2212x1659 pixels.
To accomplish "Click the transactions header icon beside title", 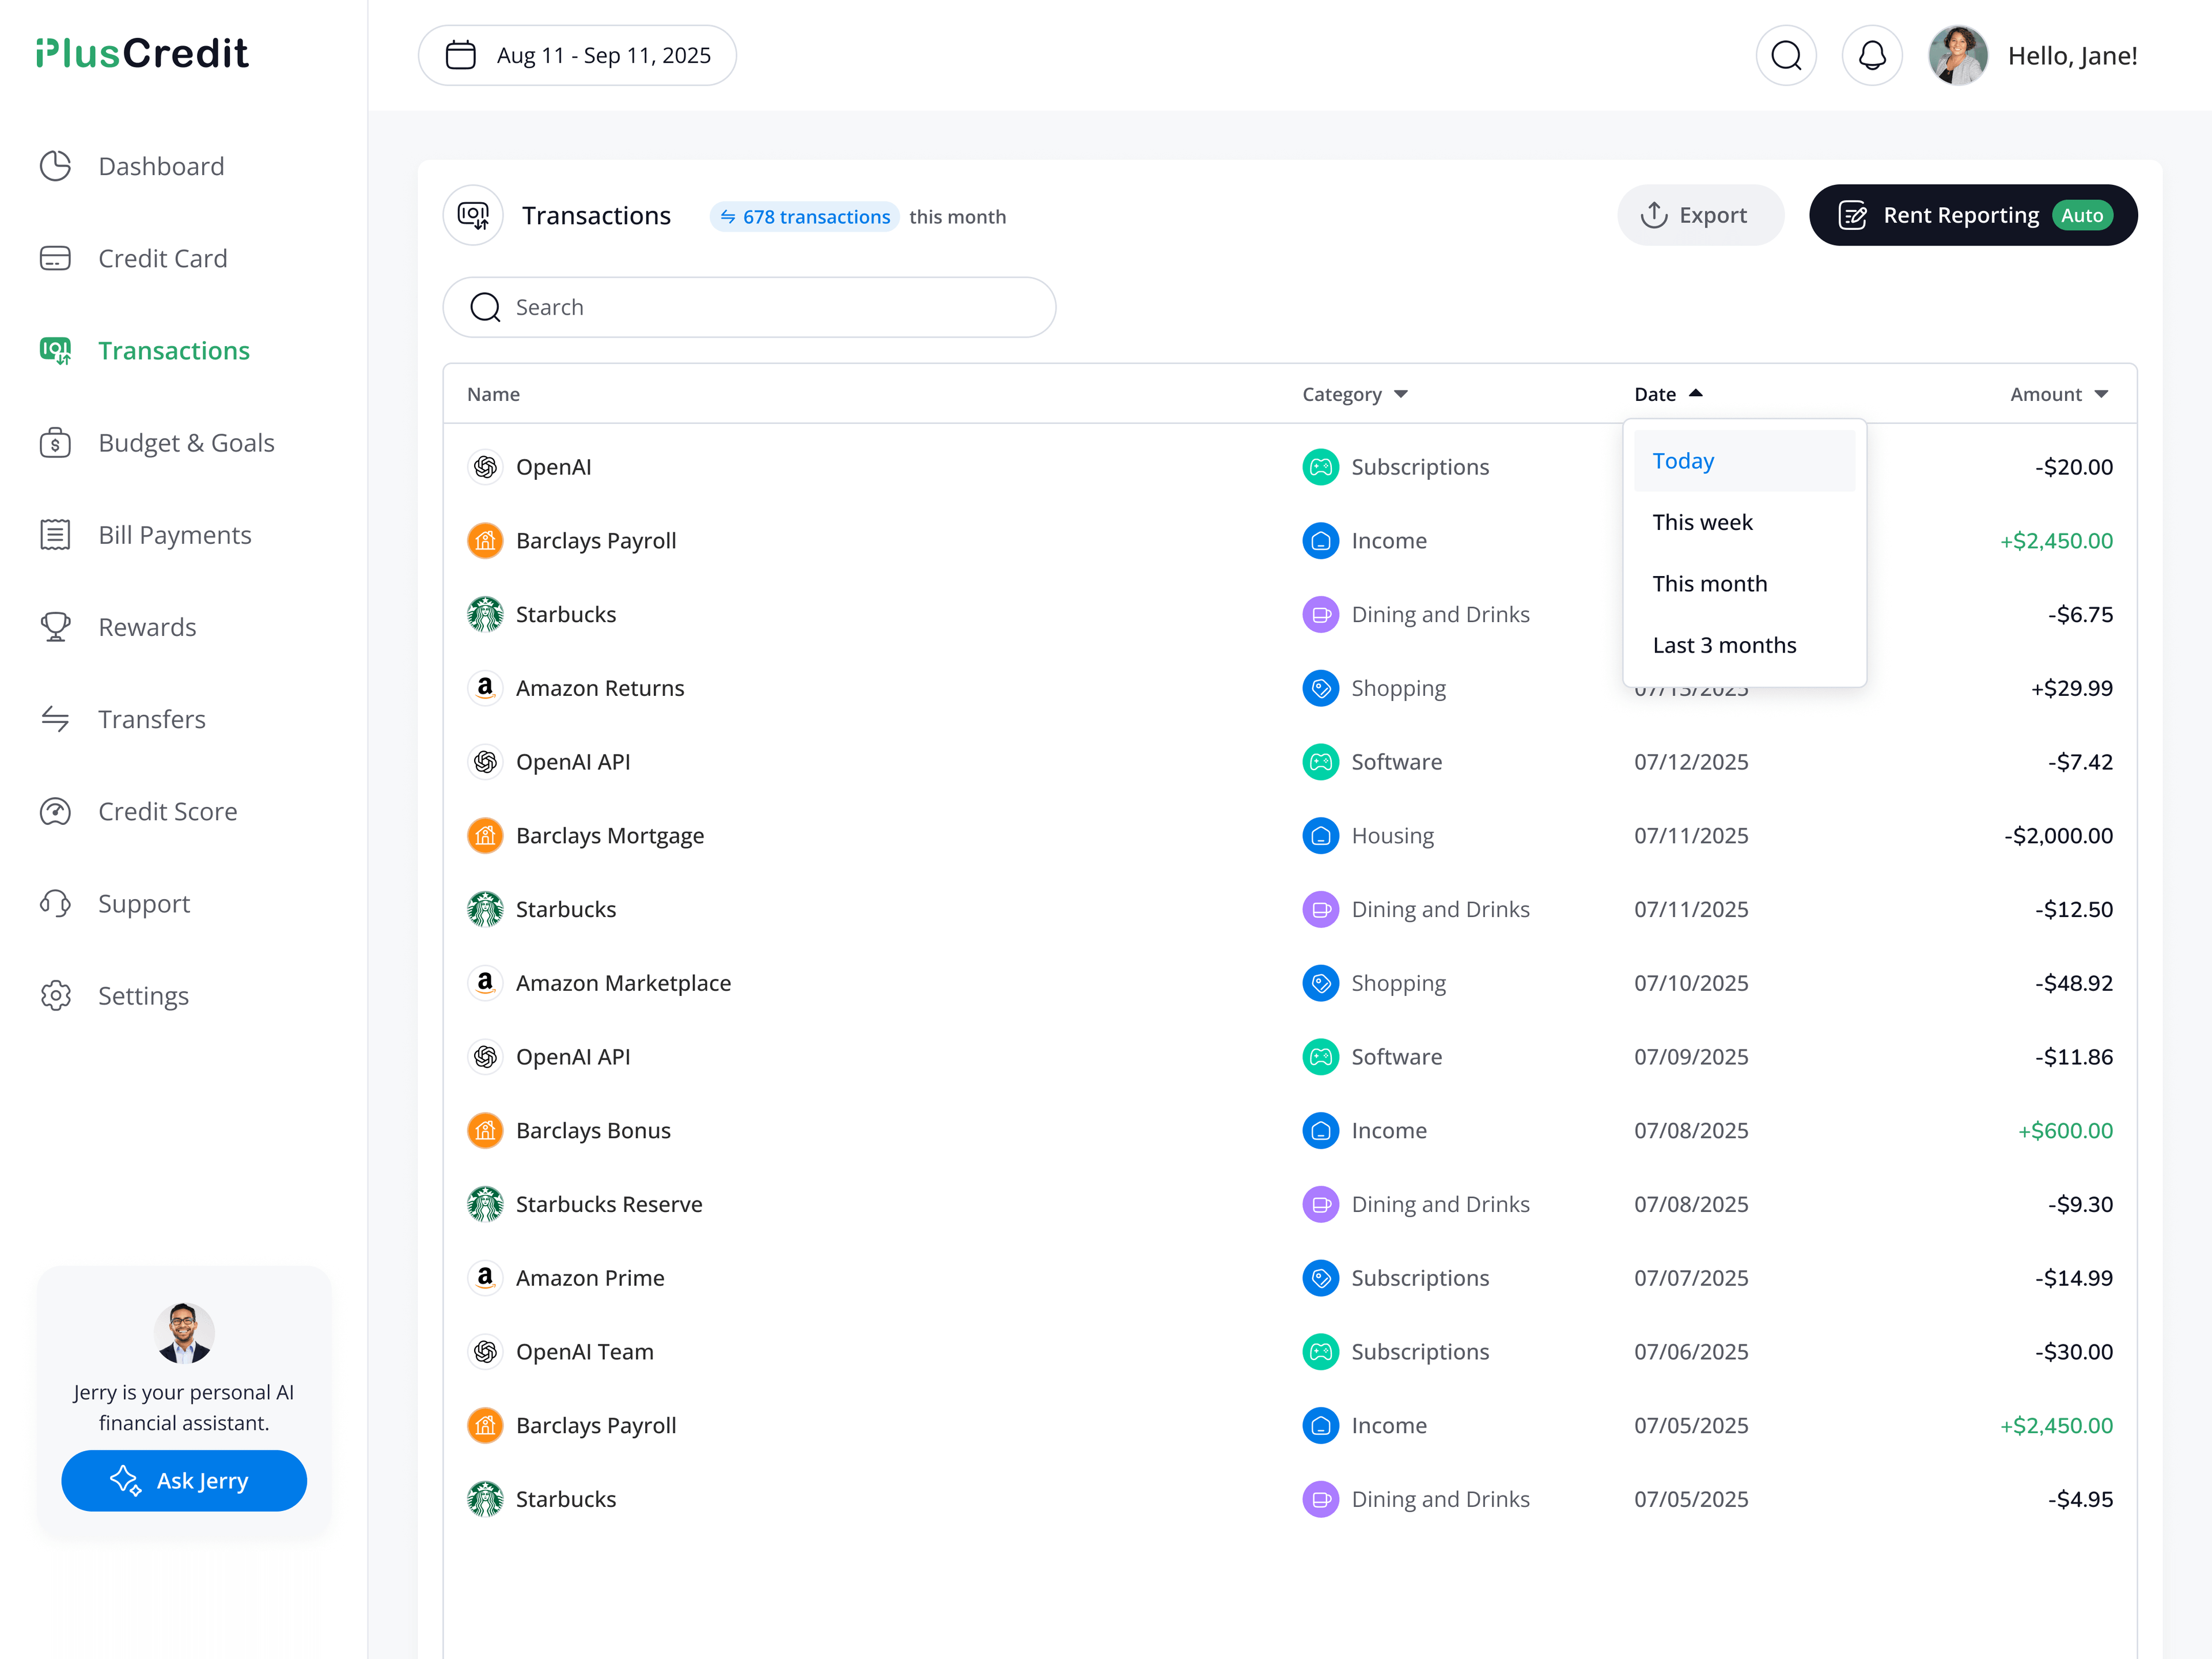I will [x=474, y=215].
